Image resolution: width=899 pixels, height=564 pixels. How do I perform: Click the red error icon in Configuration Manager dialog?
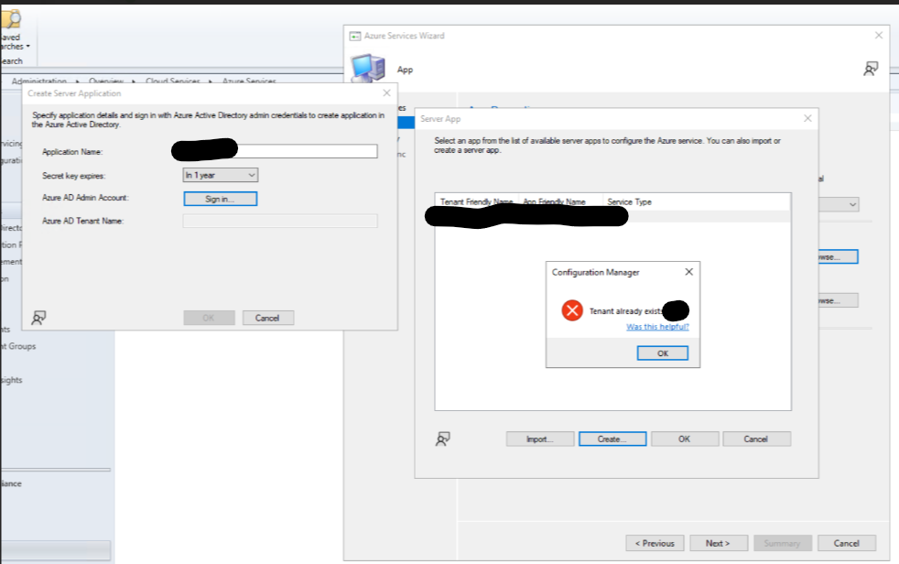pos(571,310)
